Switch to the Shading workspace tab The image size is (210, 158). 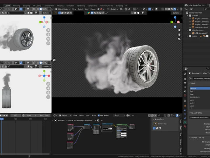(x=60, y=6)
